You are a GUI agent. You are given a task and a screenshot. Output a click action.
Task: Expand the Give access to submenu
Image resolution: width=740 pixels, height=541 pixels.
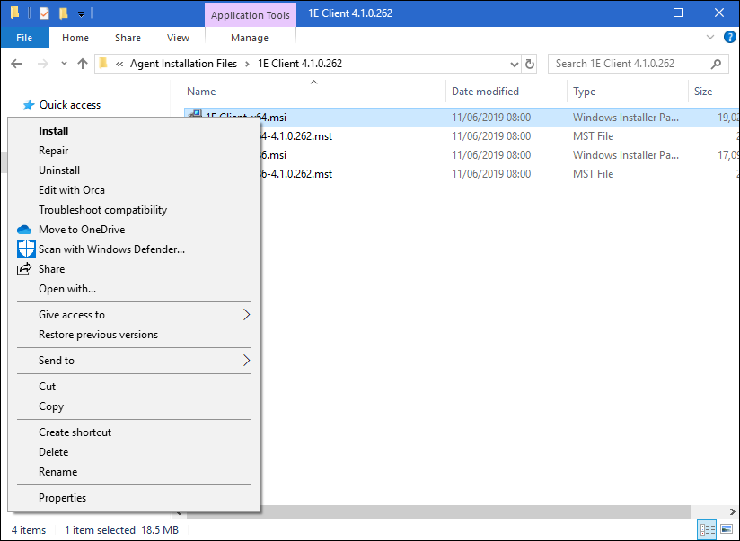click(x=246, y=315)
